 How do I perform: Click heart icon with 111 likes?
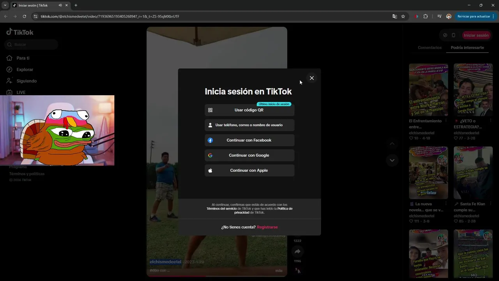pos(411,221)
